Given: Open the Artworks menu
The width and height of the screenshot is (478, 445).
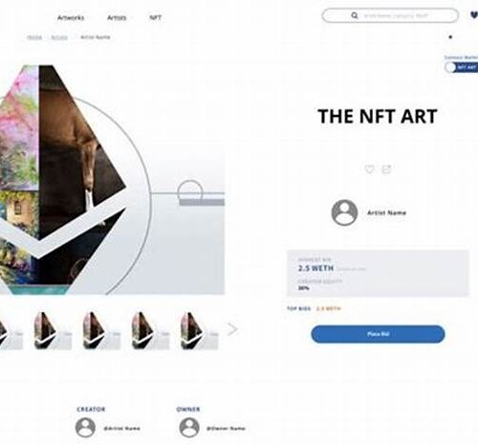Looking at the screenshot, I should click(71, 18).
